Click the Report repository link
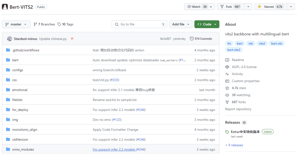 click(238, 109)
